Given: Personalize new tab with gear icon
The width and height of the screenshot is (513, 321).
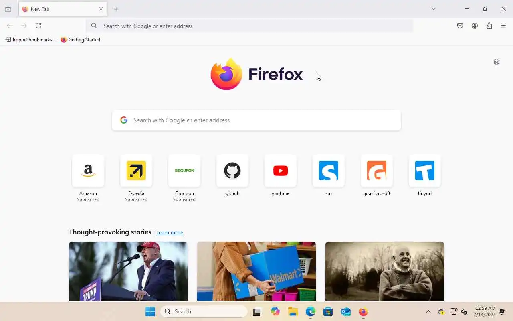Looking at the screenshot, I should [497, 62].
